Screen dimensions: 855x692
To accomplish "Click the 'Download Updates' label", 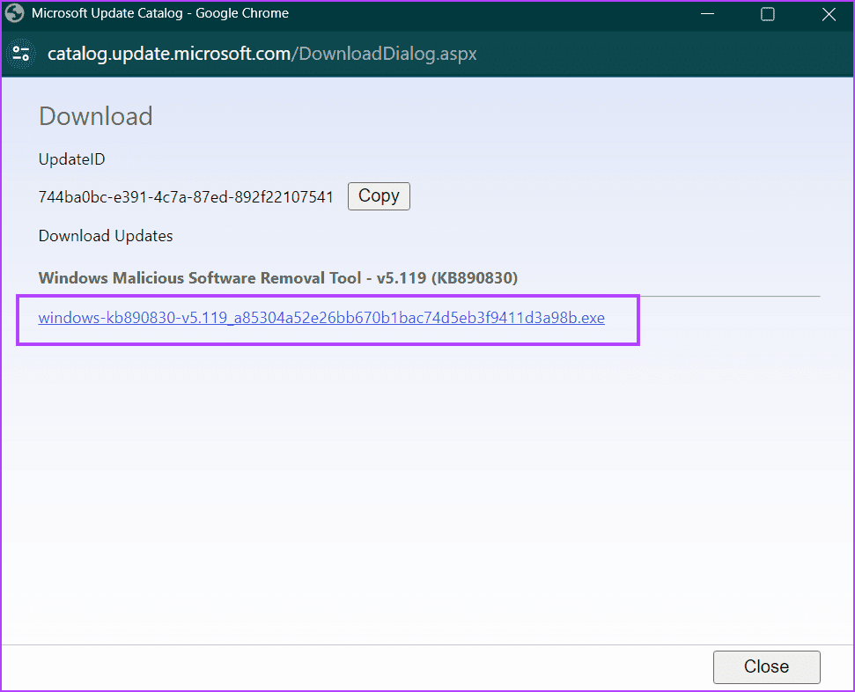I will click(106, 236).
